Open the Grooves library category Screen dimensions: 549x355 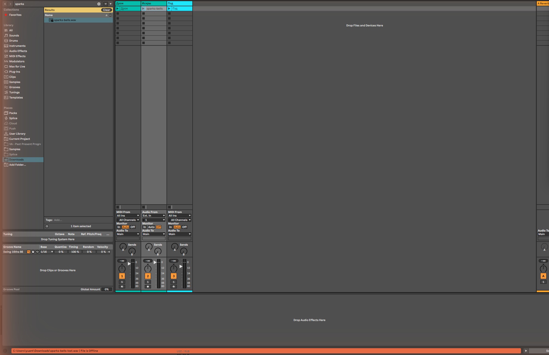14,87
